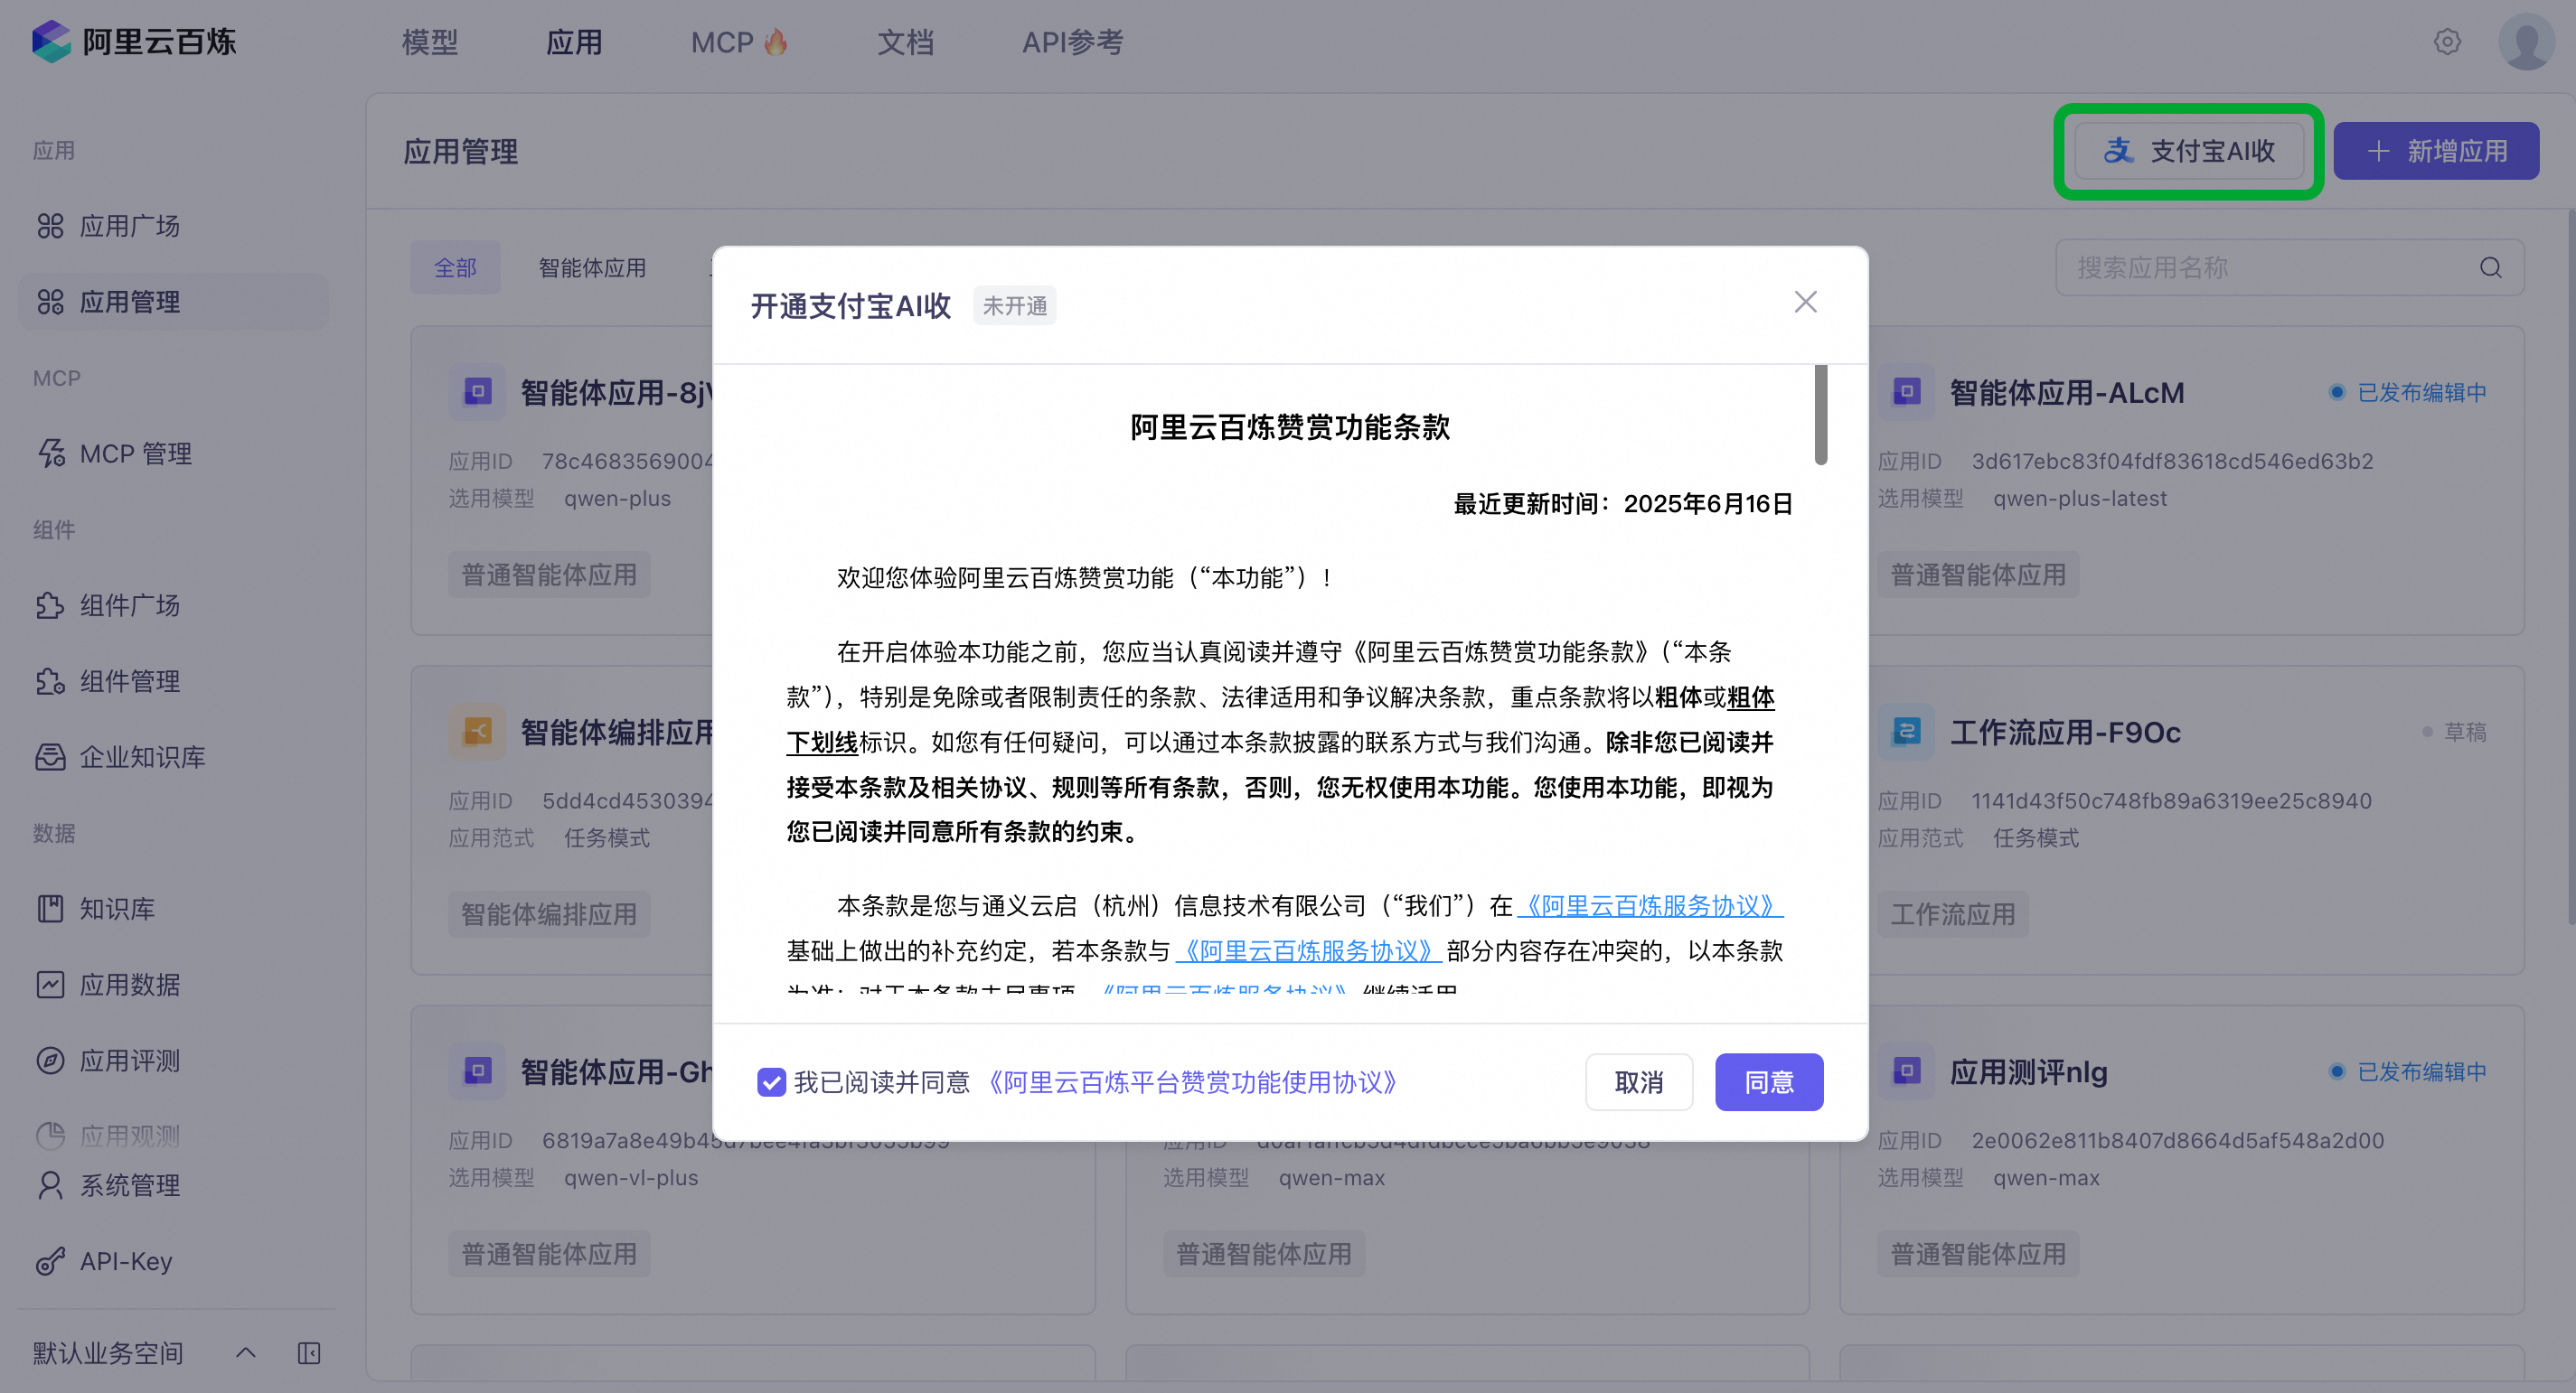
Task: Click the 组件管理 sidebar icon
Action: pyautogui.click(x=50, y=681)
